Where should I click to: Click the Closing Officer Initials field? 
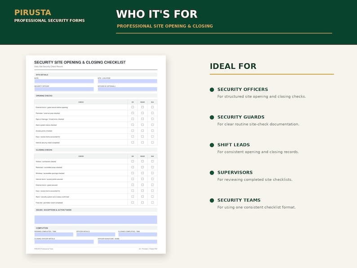pyautogui.click(x=64, y=241)
